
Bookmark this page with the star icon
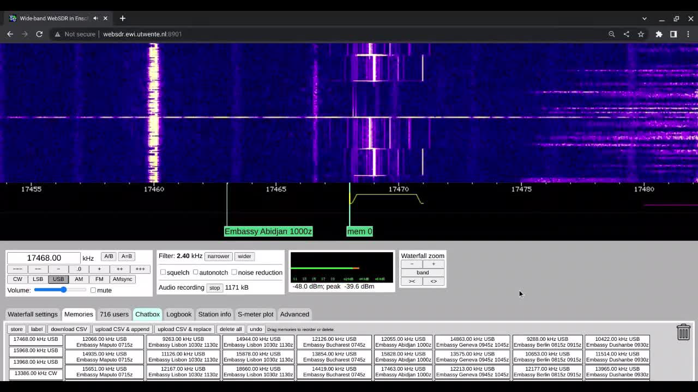click(x=641, y=34)
